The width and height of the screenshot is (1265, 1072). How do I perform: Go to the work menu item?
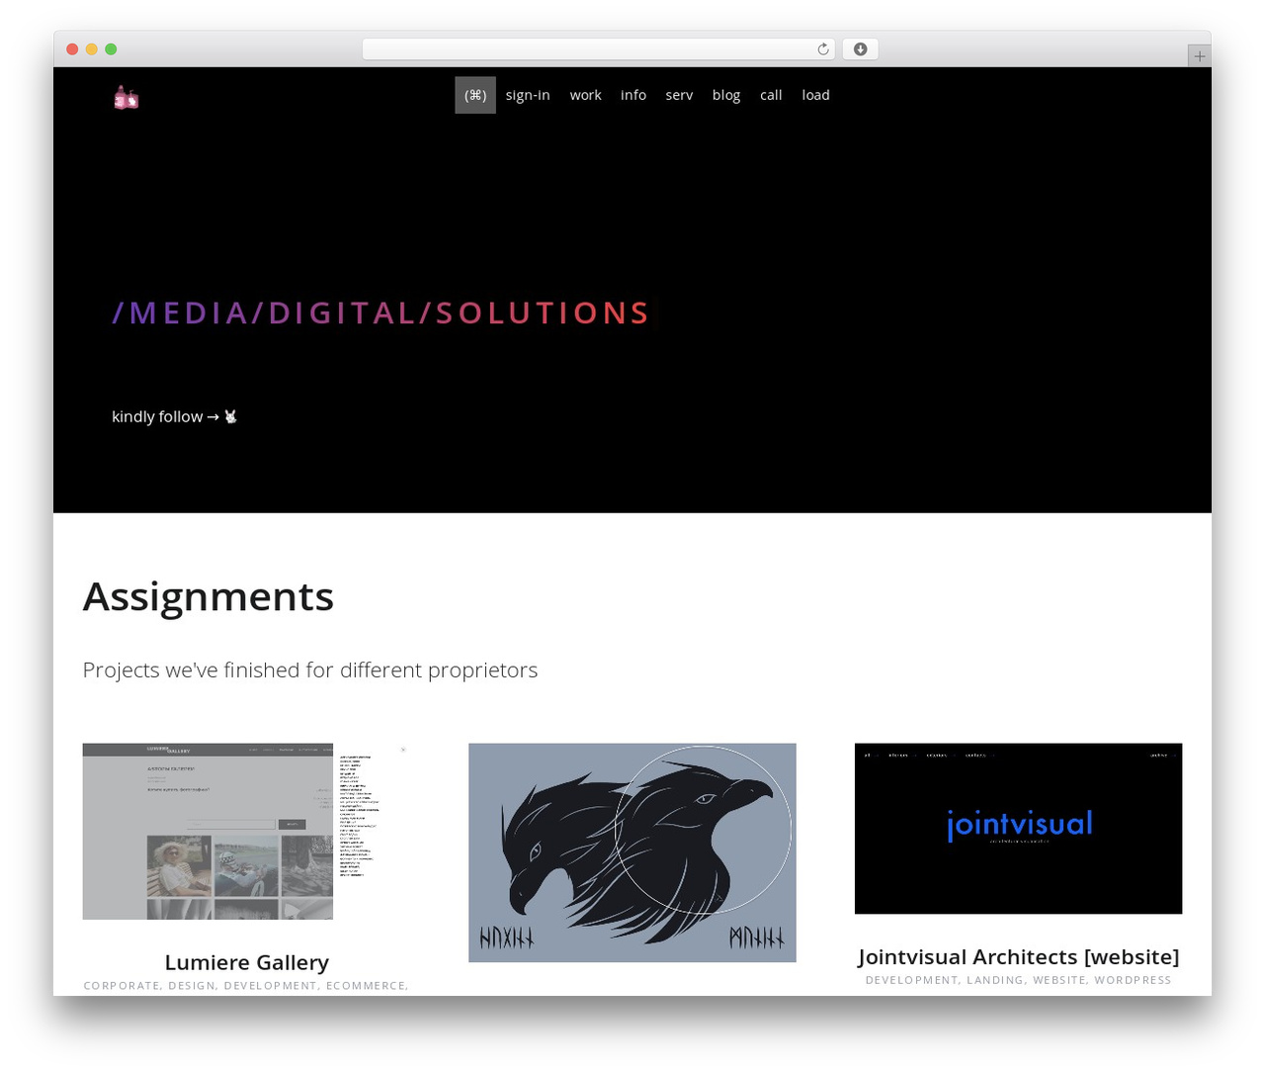585,95
